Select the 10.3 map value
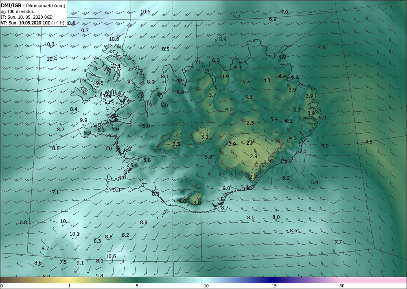Image resolution: width=407 pixels, height=289 pixels. click(49, 44)
